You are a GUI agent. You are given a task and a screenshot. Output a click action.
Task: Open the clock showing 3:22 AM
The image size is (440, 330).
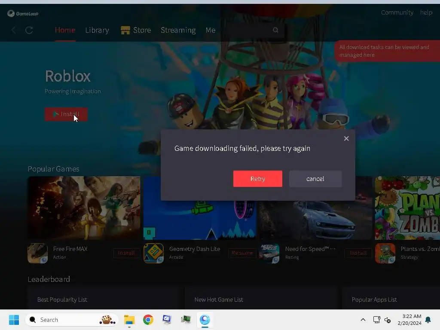409,320
